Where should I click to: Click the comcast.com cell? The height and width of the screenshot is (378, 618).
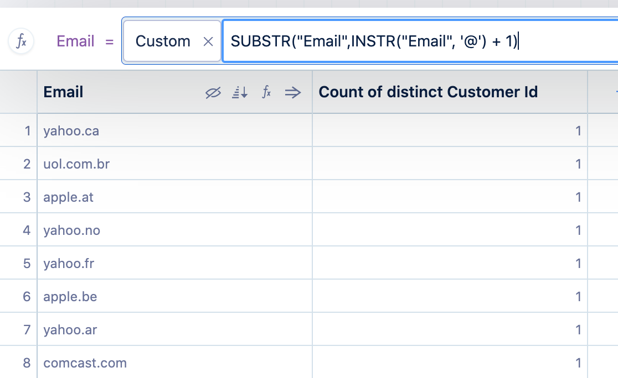click(174, 363)
